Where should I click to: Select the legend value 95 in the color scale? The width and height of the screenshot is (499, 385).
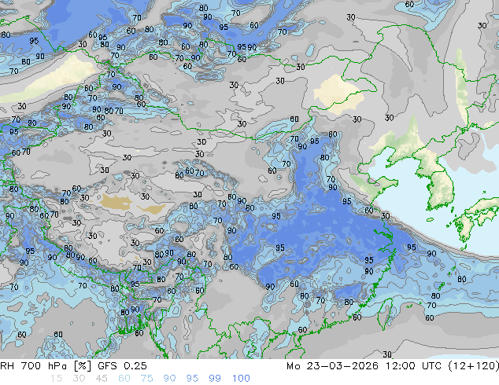click(x=192, y=379)
